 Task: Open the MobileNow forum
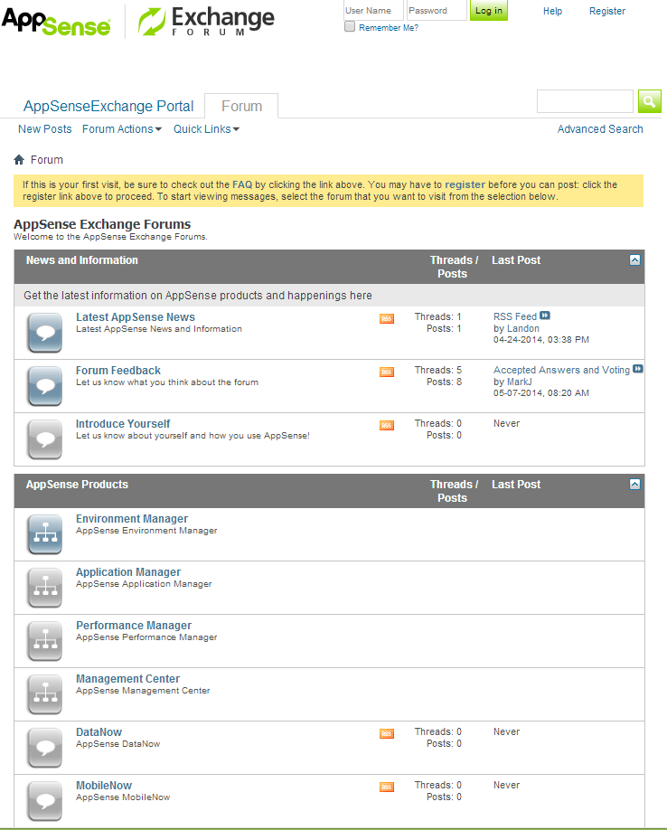click(x=104, y=786)
